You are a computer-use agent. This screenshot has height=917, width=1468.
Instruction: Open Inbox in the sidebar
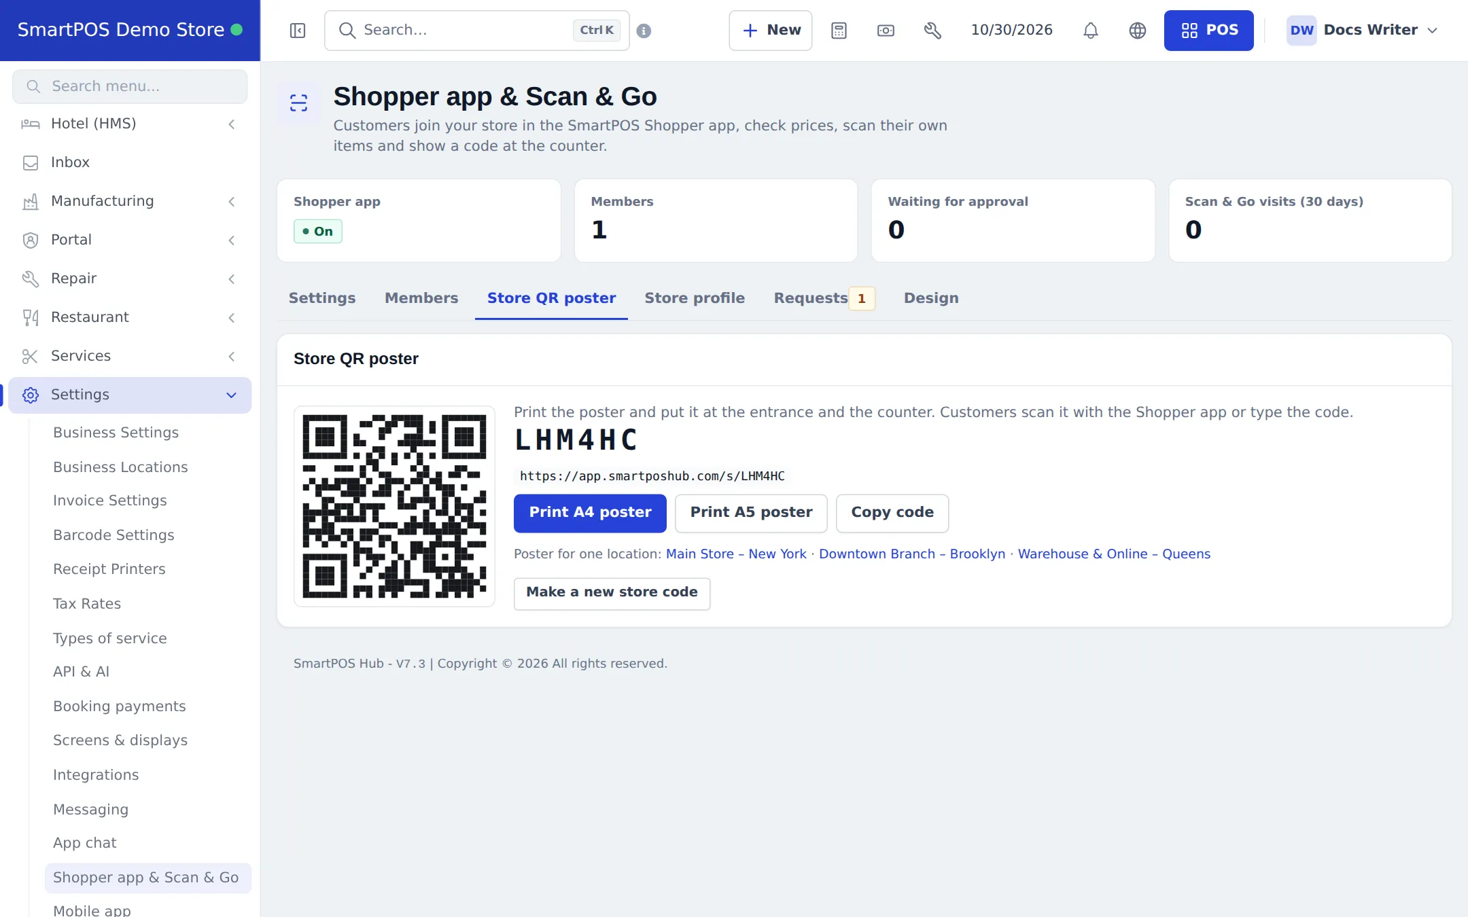tap(130, 162)
